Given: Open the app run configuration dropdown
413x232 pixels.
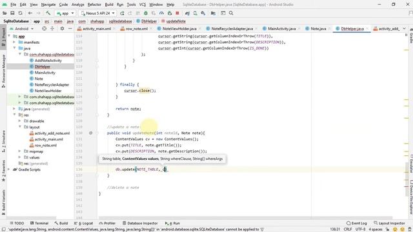Looking at the screenshot, I should (65, 13).
